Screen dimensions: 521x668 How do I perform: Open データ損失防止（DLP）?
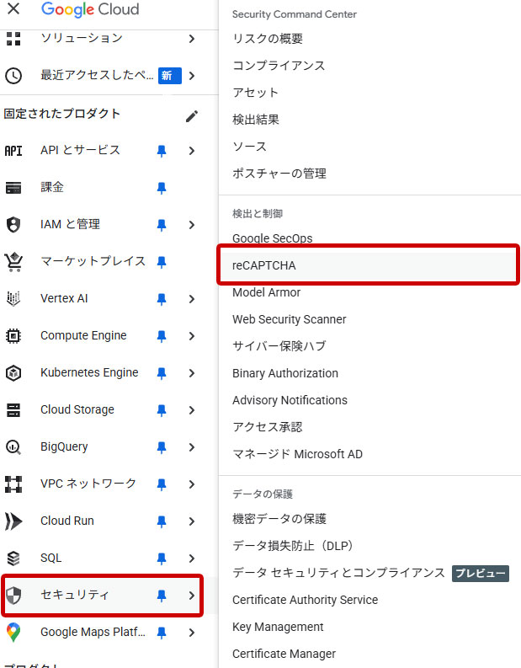pos(293,546)
